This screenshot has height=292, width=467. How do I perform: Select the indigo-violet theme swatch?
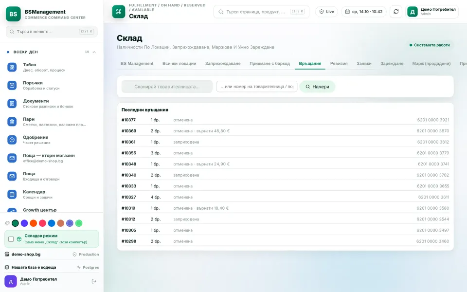(x=70, y=223)
